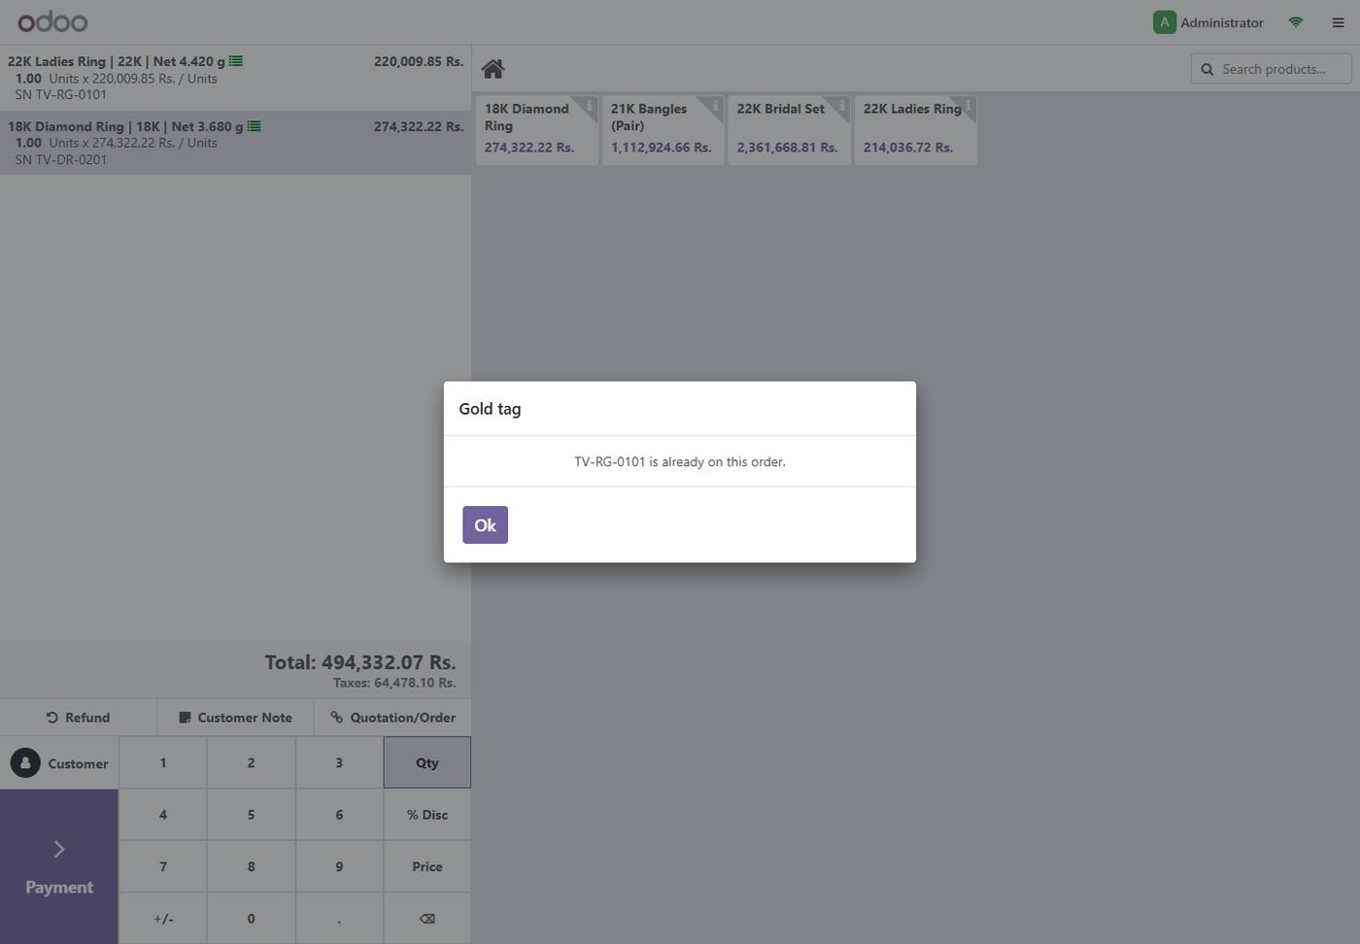
Task: Show info for 22K Bridal Set product
Action: tap(841, 105)
